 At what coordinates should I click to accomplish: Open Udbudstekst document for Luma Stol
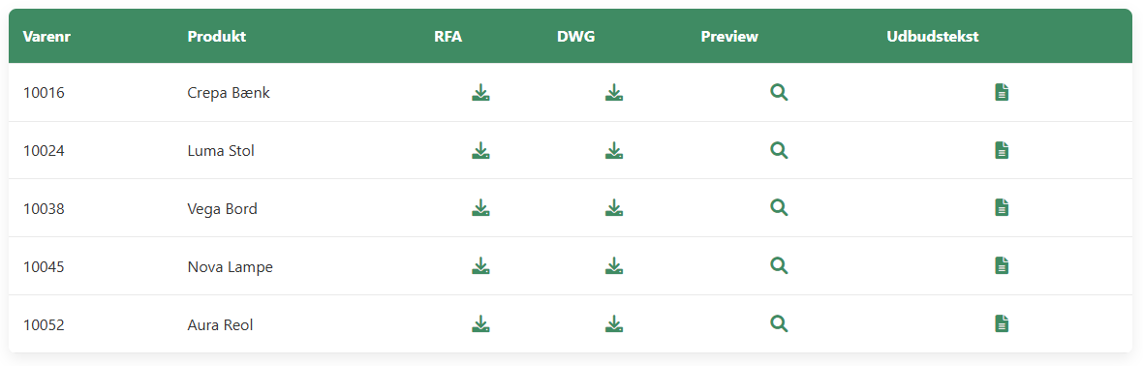pyautogui.click(x=1003, y=150)
